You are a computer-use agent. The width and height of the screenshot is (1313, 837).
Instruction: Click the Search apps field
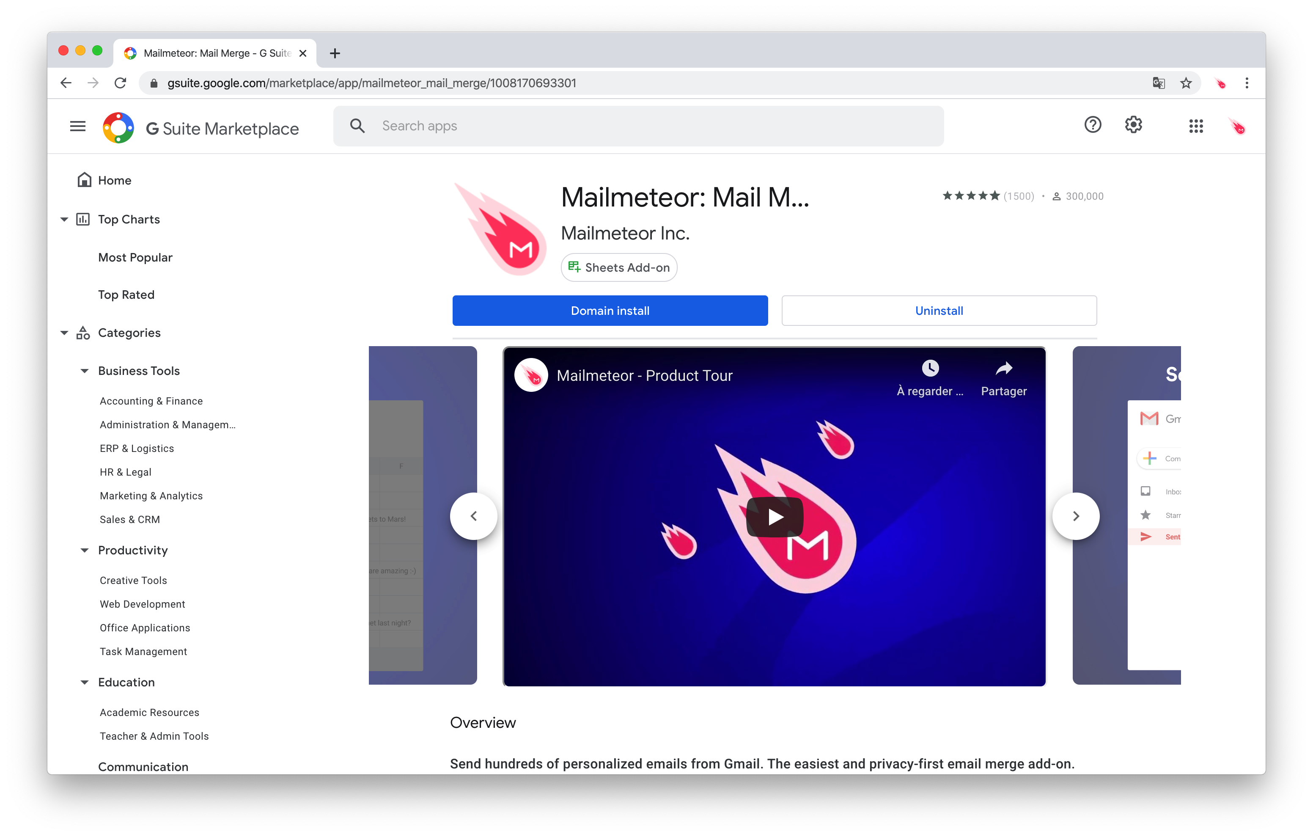638,126
